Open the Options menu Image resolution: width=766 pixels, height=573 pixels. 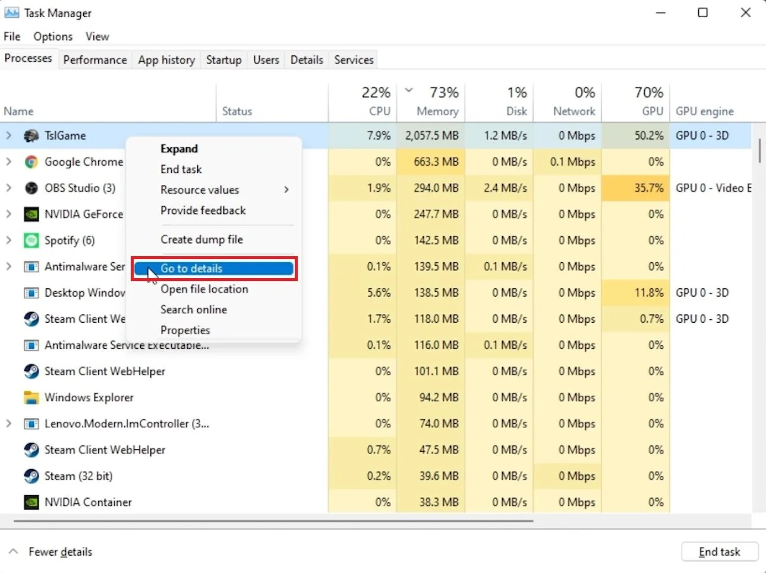click(x=53, y=36)
